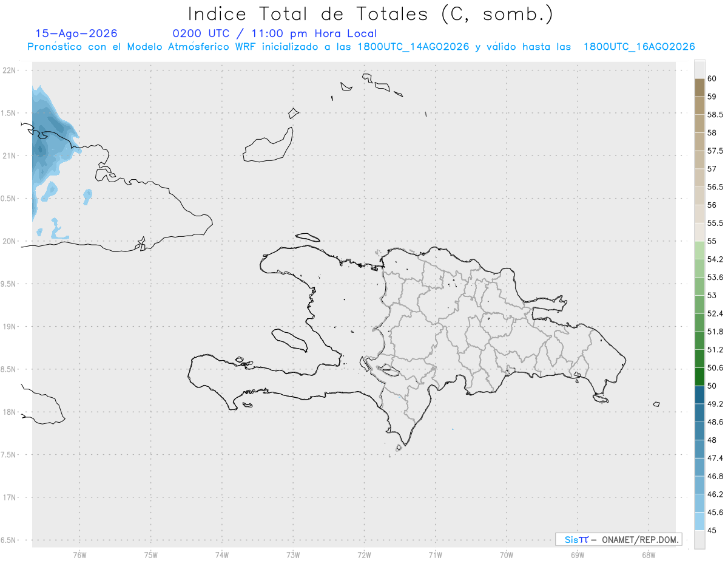728x563 pixels.
Task: Click the legend value '53.6'
Action: 715,277
